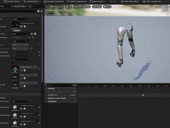This screenshot has height=128, width=170.
Task: Click the skeleton asset thumbnail
Action: tap(15, 69)
